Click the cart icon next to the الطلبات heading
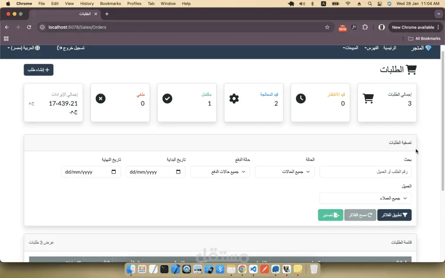 coord(411,69)
